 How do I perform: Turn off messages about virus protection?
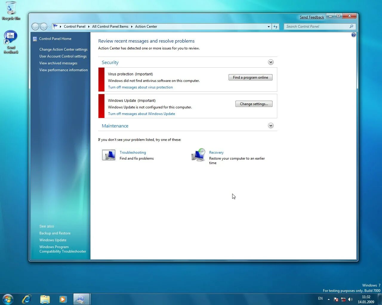click(x=140, y=87)
